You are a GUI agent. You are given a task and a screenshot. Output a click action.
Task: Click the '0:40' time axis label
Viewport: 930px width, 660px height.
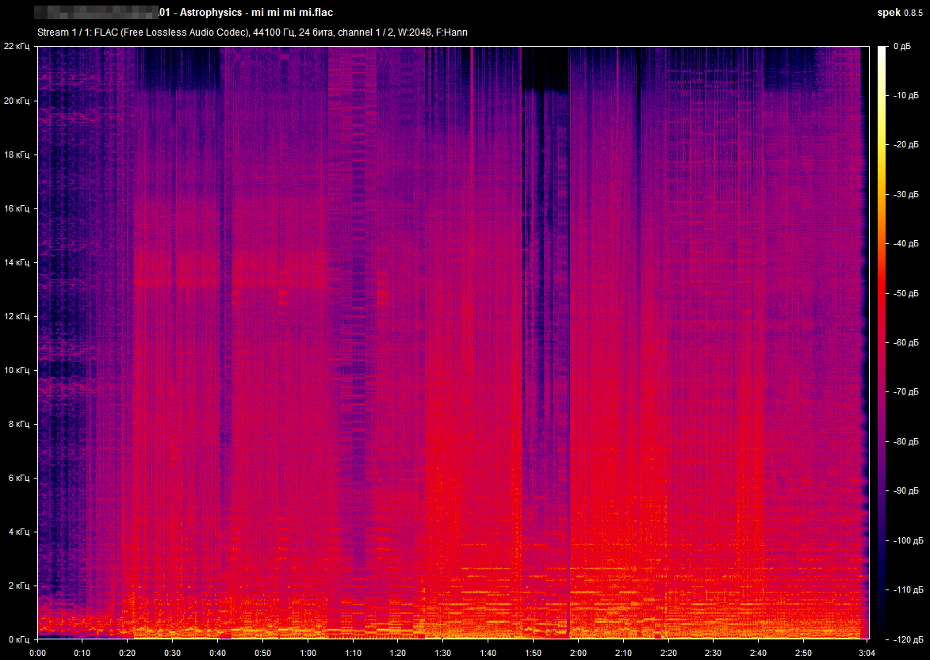point(218,653)
